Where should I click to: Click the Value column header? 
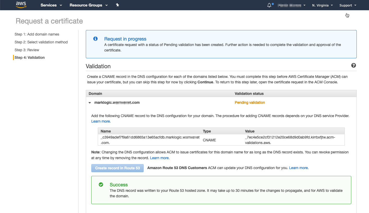250,131
